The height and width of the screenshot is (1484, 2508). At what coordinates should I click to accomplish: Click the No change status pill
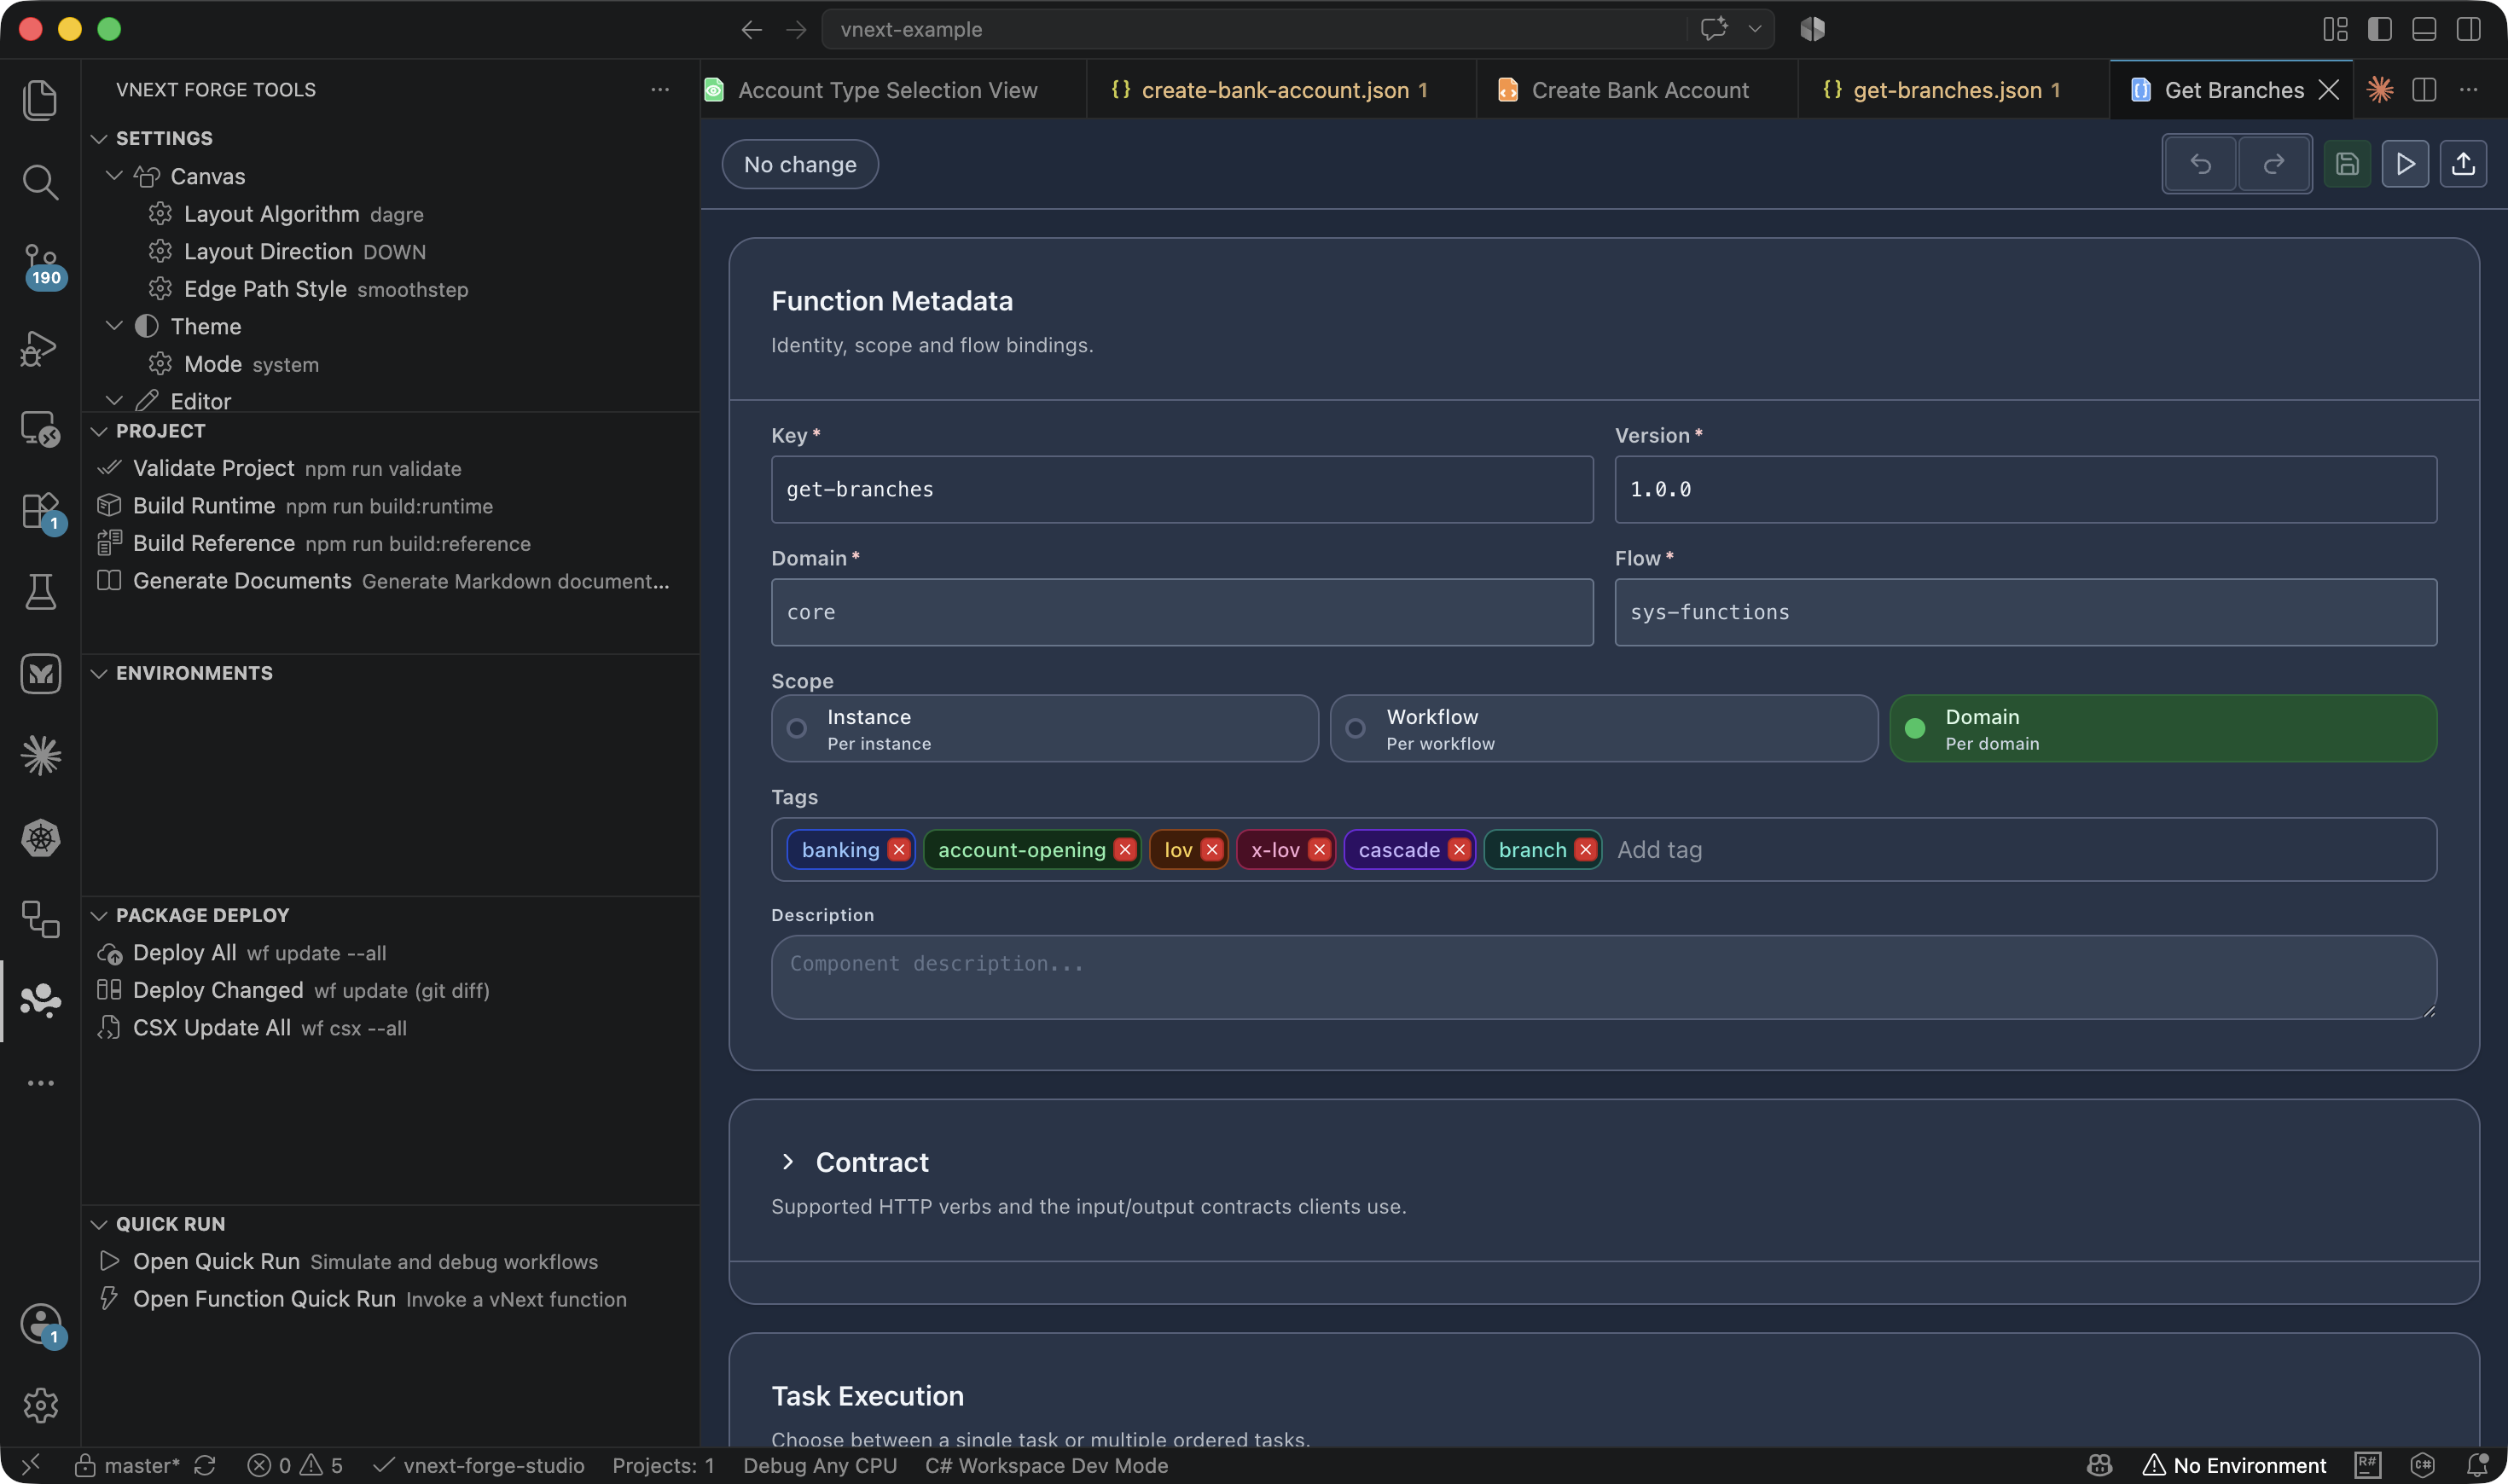point(800,164)
